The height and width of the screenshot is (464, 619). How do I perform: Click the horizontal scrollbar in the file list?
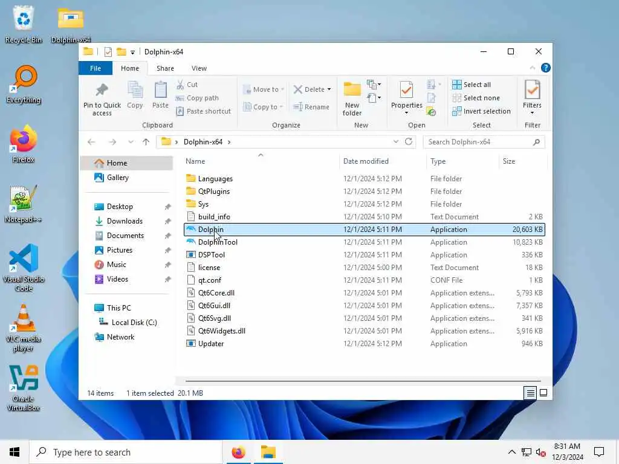363,381
